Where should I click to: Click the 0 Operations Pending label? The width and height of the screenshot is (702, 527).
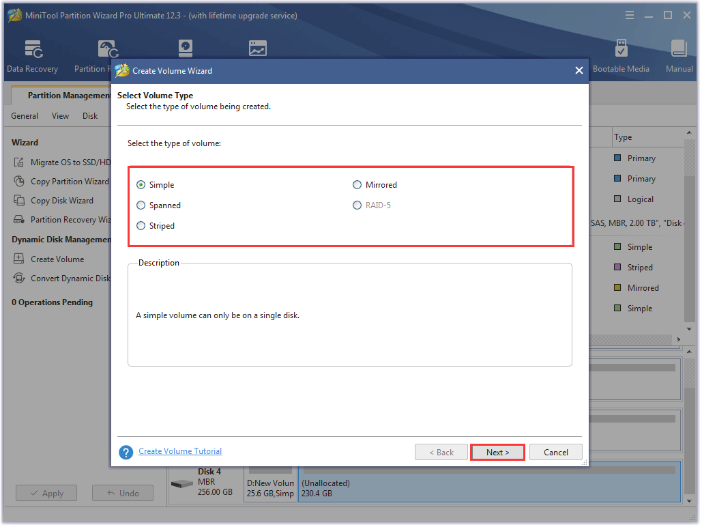(x=53, y=302)
